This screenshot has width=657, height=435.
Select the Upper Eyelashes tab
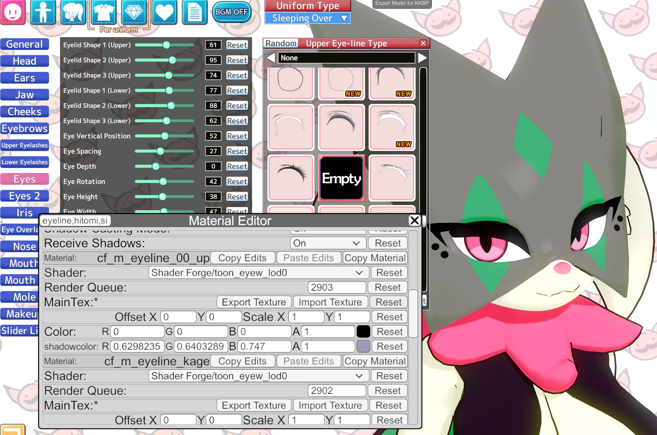(24, 145)
